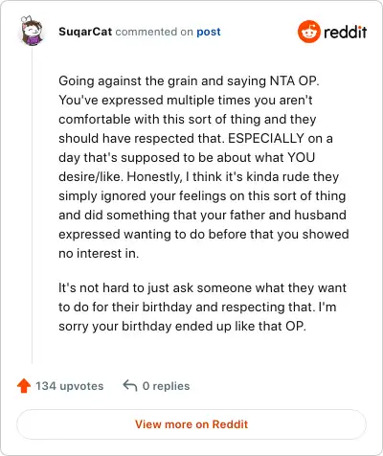This screenshot has width=383, height=456.
Task: Click the line ending 'no interest in.'
Action: click(x=99, y=253)
